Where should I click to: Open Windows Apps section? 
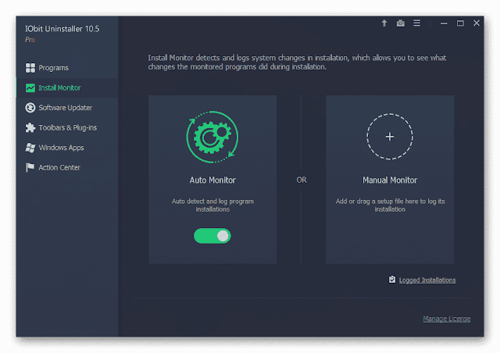(67, 148)
